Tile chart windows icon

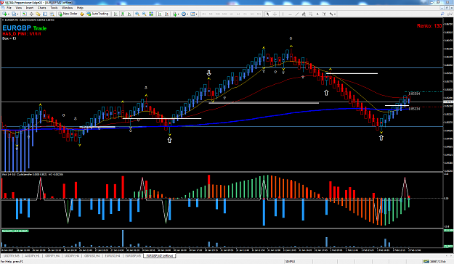[151, 14]
